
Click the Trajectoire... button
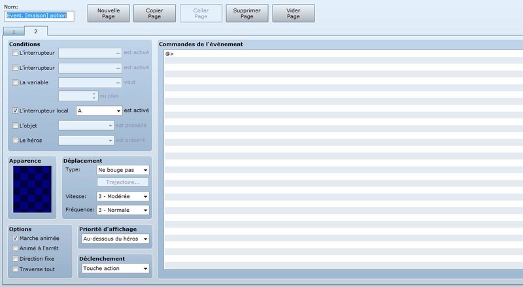coord(123,182)
